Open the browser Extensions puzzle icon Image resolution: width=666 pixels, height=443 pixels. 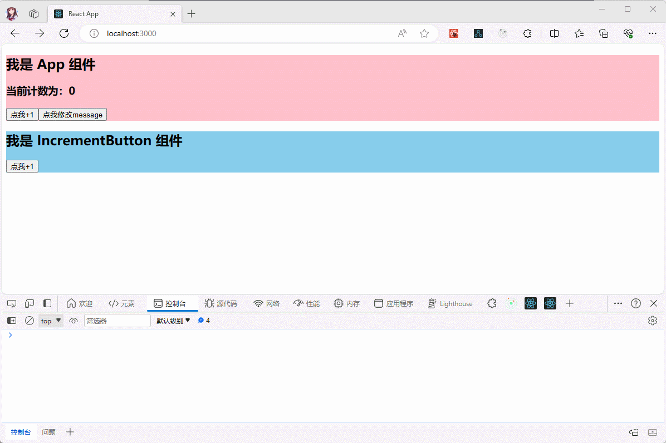527,33
